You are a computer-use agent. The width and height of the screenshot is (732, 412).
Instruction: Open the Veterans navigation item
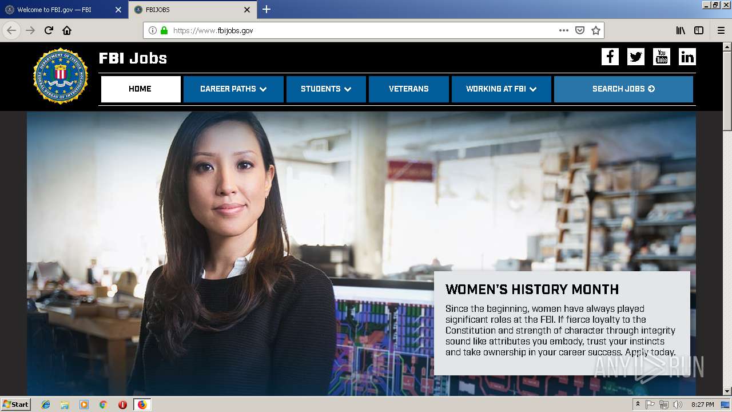[408, 89]
